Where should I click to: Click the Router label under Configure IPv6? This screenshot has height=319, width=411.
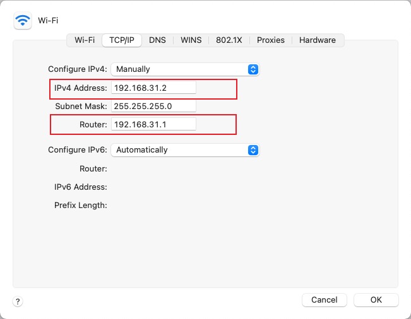[93, 168]
